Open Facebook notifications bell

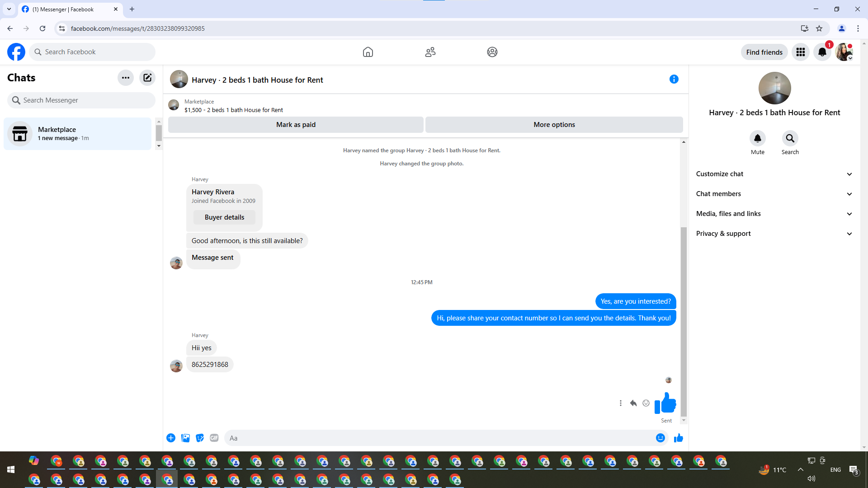point(822,52)
